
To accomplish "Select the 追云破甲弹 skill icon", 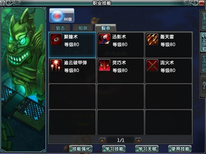I will (56, 65).
